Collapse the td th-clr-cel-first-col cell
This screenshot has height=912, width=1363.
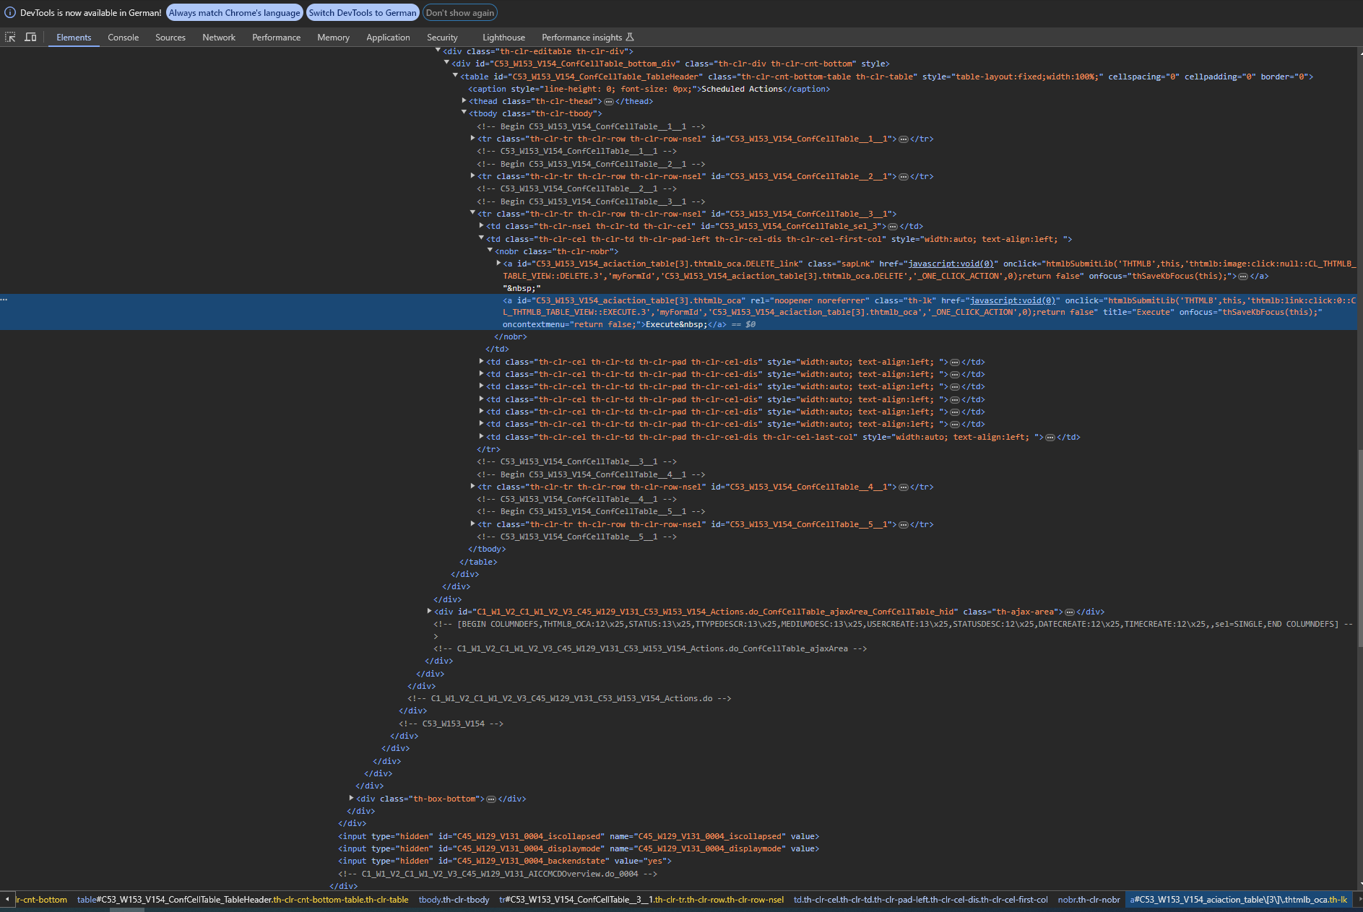[481, 238]
